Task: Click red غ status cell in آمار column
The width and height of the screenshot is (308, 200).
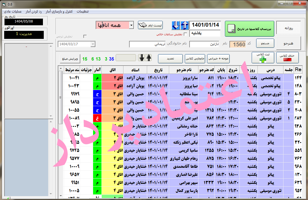Action: [97, 118]
